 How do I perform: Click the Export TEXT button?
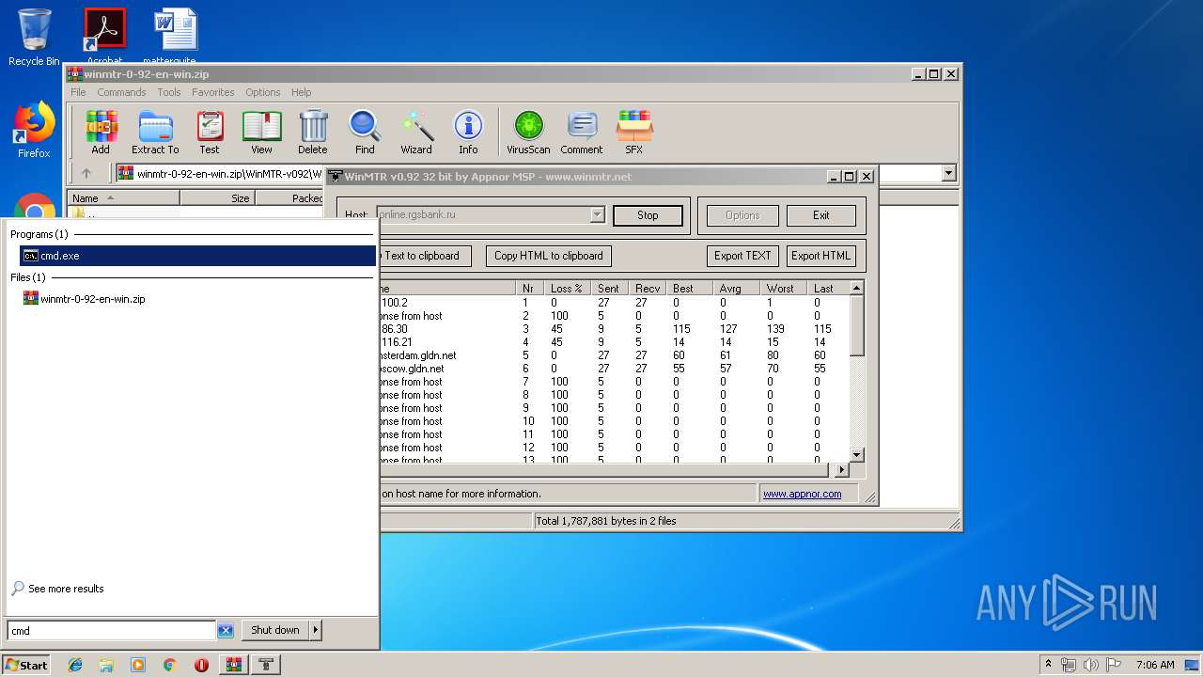point(742,256)
